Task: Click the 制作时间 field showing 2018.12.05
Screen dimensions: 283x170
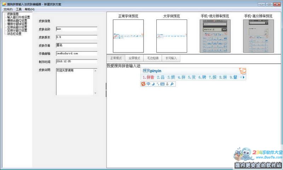Action: point(76,62)
